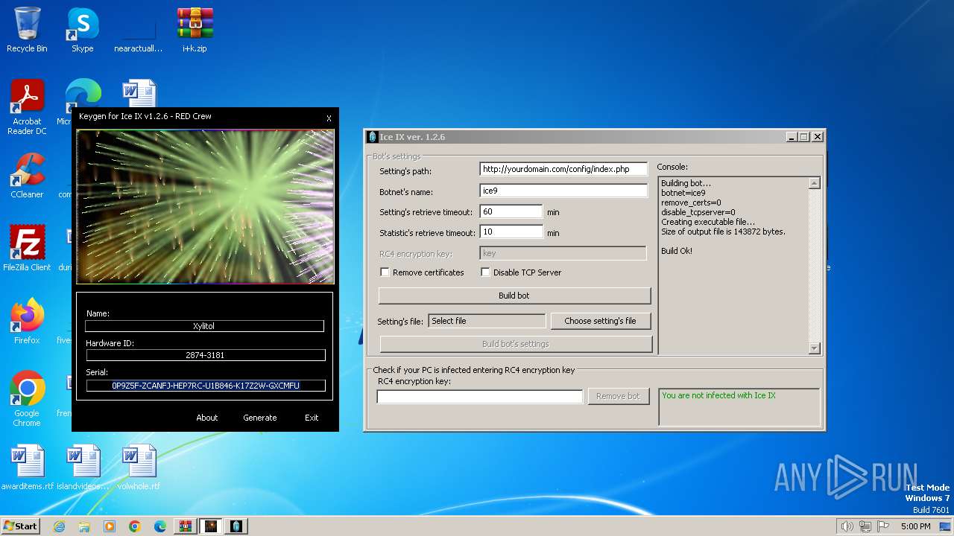Open the Microsoft Edge desktop shortcut
This screenshot has width=954, height=536.
[x=82, y=97]
